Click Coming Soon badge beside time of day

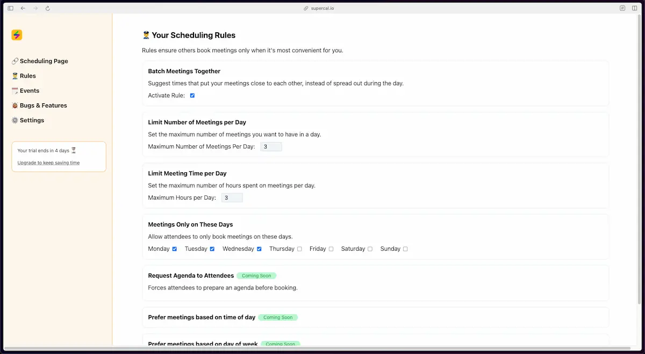(x=278, y=317)
